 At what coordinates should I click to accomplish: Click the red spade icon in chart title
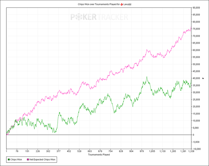pos(122,4)
